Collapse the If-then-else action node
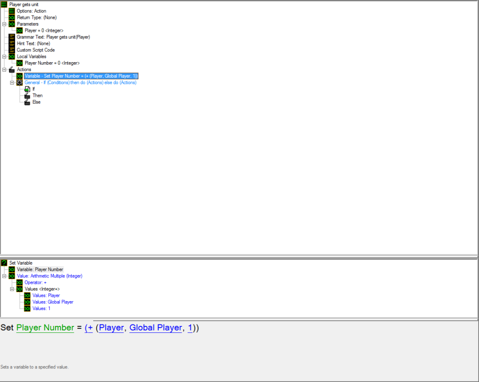This screenshot has width=479, height=382. tap(12, 83)
